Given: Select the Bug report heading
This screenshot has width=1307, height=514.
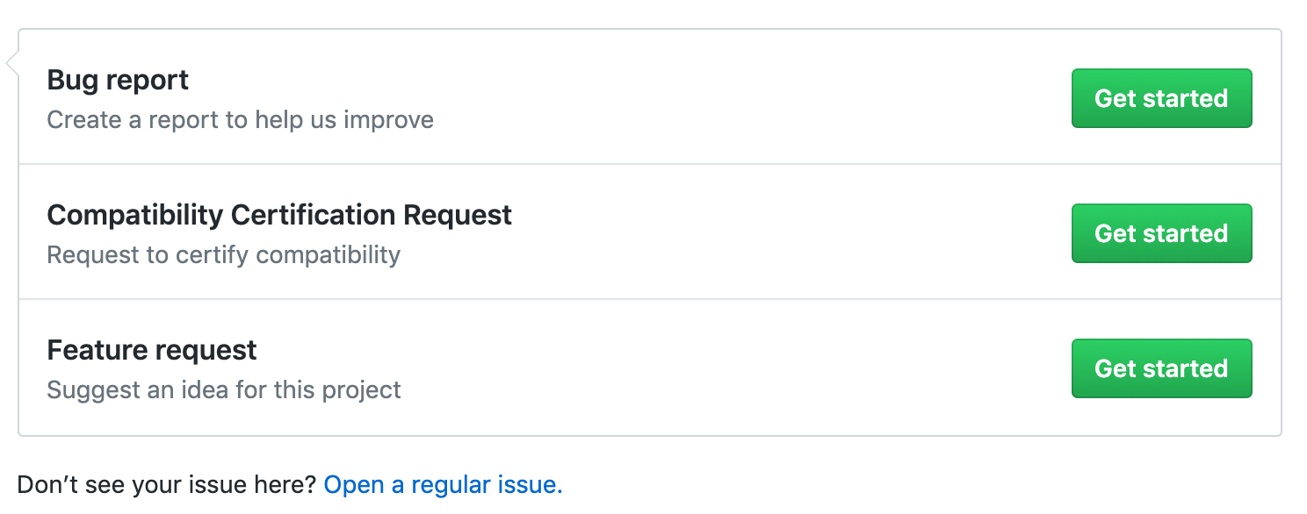Looking at the screenshot, I should click(x=118, y=80).
